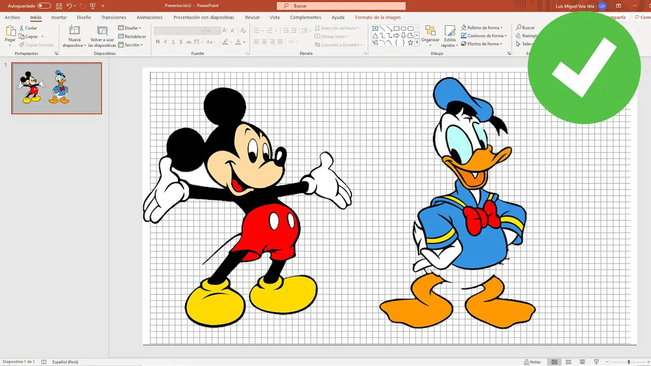Open the Archivo menu
The height and width of the screenshot is (366, 651).
(12, 17)
